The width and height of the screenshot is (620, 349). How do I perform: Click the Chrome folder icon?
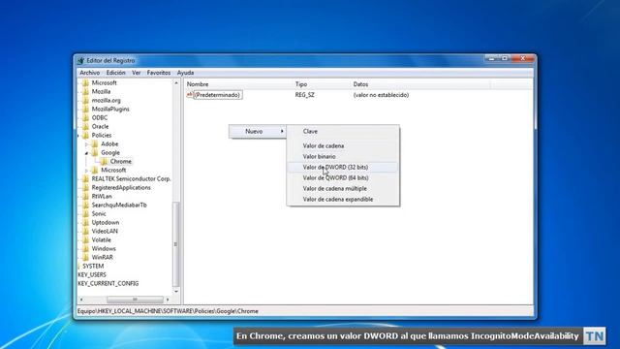104,162
